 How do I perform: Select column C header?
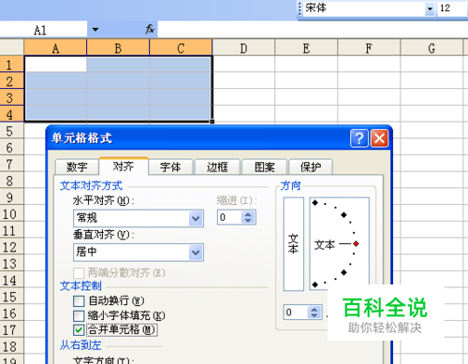(x=181, y=48)
